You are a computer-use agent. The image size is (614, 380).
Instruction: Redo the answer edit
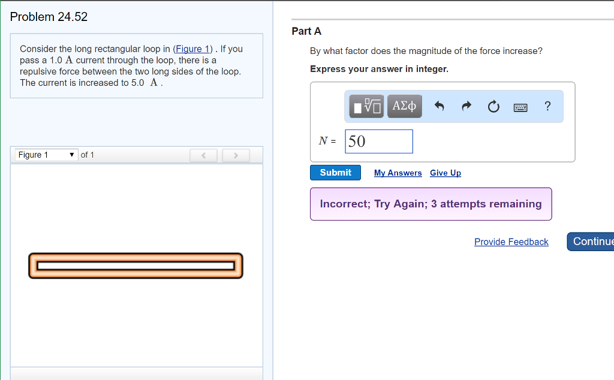(466, 106)
